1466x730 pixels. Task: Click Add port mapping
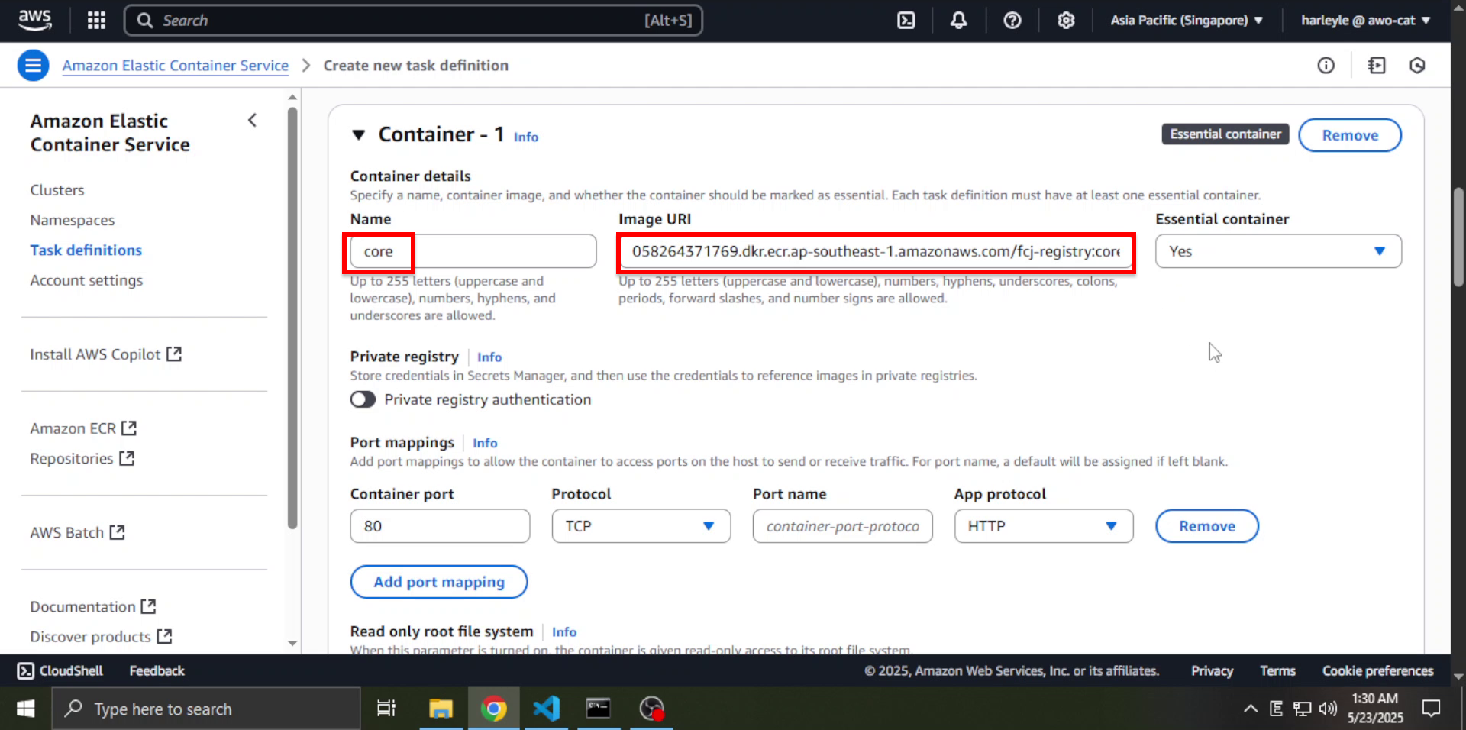coord(439,582)
